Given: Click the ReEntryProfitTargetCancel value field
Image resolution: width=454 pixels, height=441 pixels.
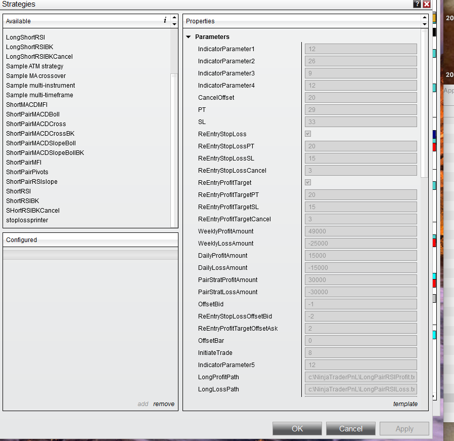Looking at the screenshot, I should click(x=361, y=219).
